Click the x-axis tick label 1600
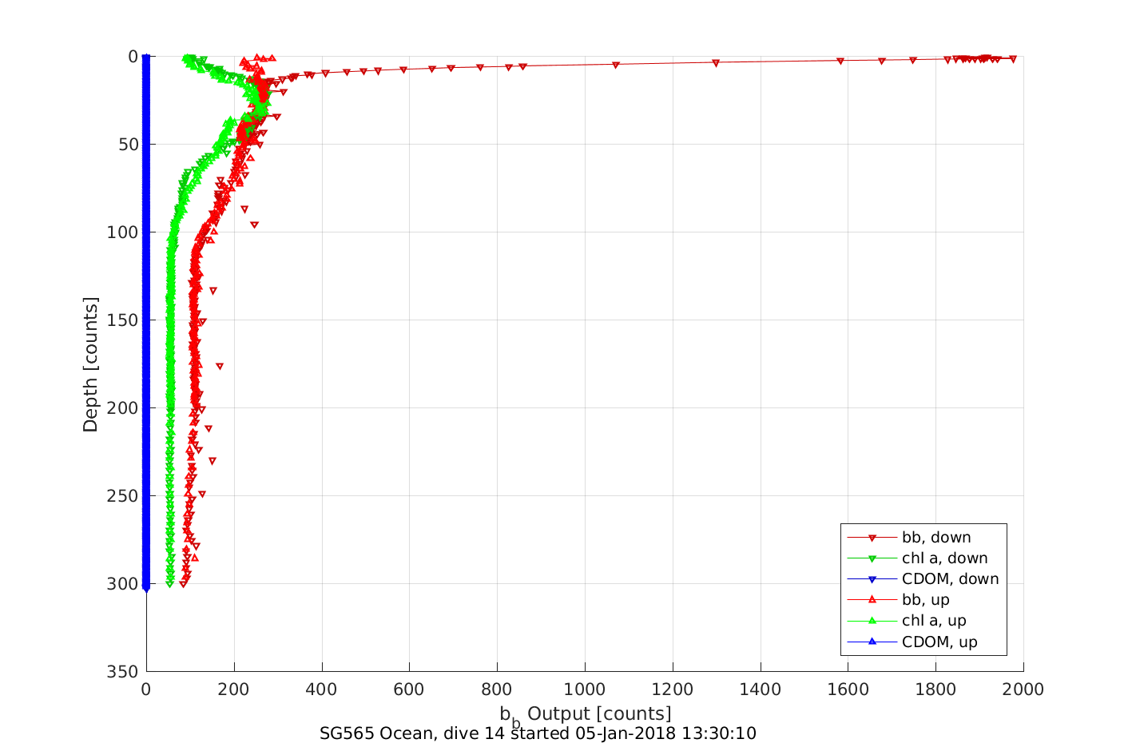1132x755 pixels. 848,689
